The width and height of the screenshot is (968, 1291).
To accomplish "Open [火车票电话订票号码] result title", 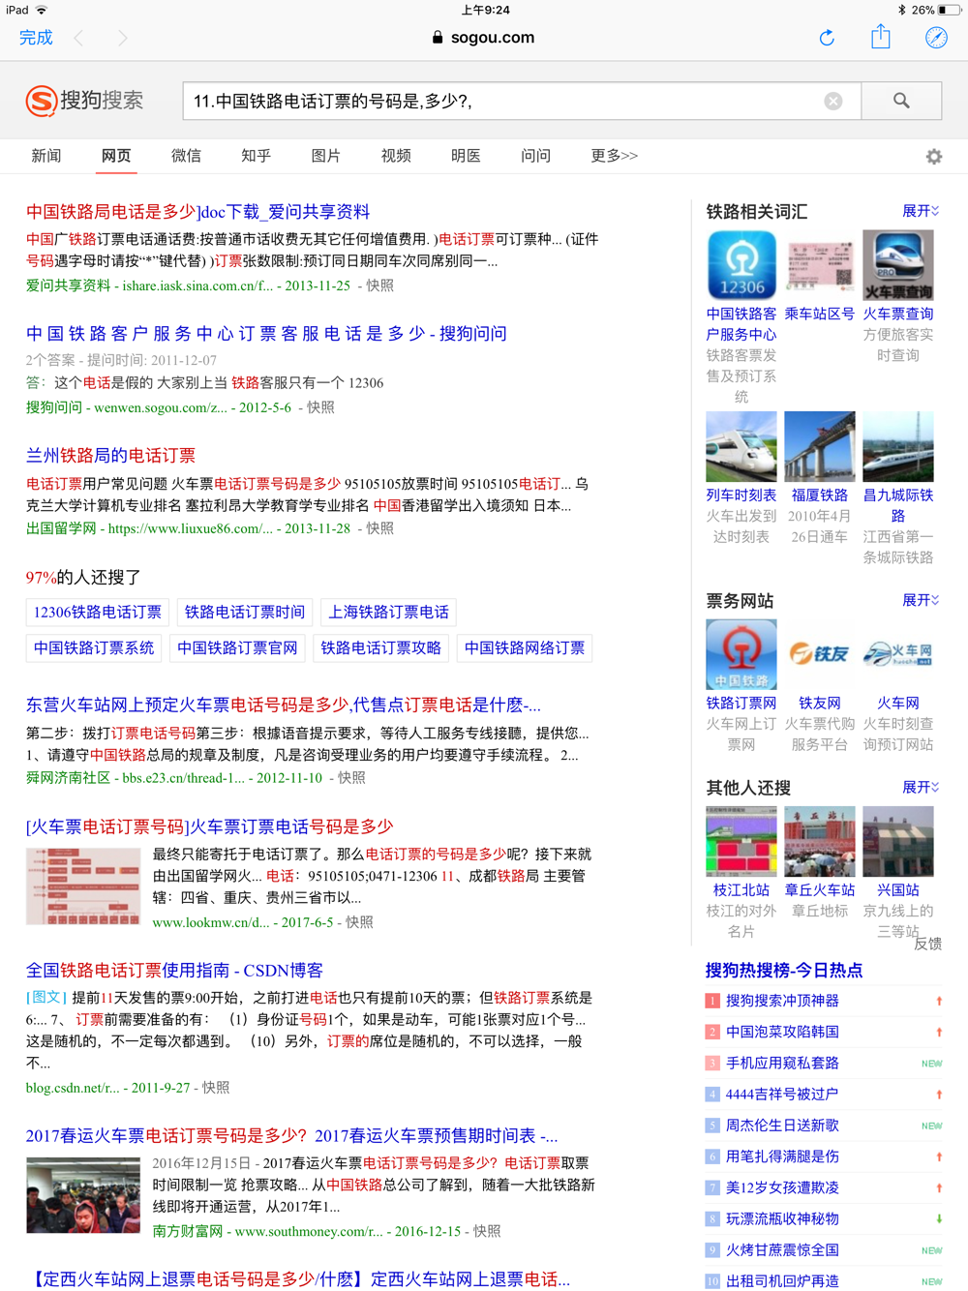I will [209, 826].
